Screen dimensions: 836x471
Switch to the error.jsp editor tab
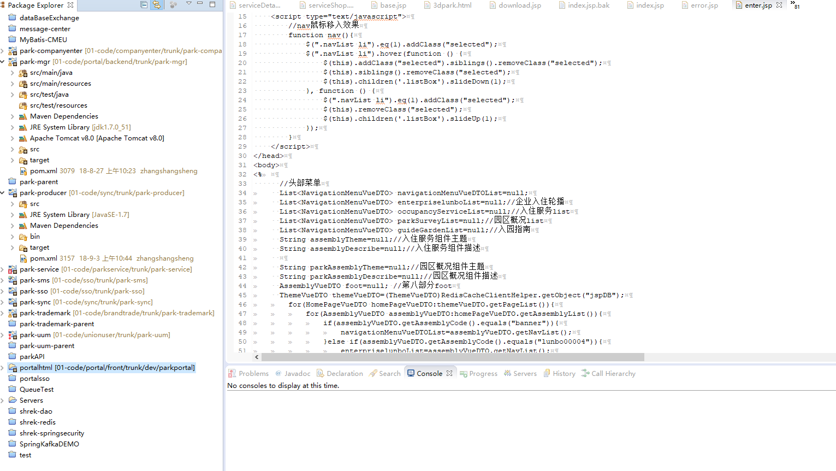(x=699, y=5)
